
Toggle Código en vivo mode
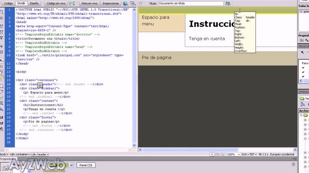coord(56,3)
